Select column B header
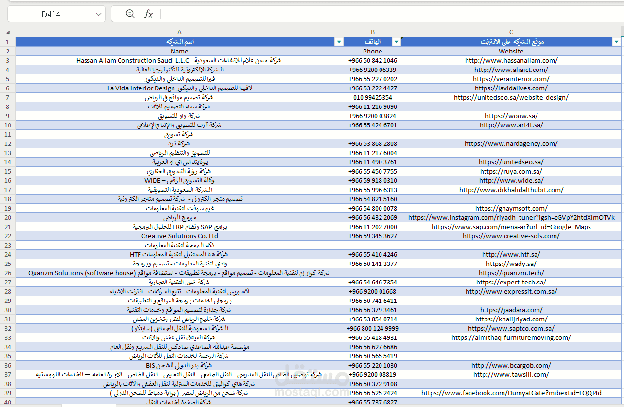This screenshot has width=624, height=407. tap(373, 32)
